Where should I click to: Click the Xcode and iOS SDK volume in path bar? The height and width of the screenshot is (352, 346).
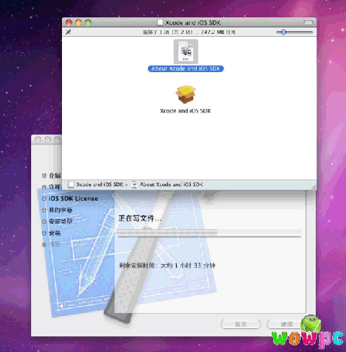click(x=96, y=185)
